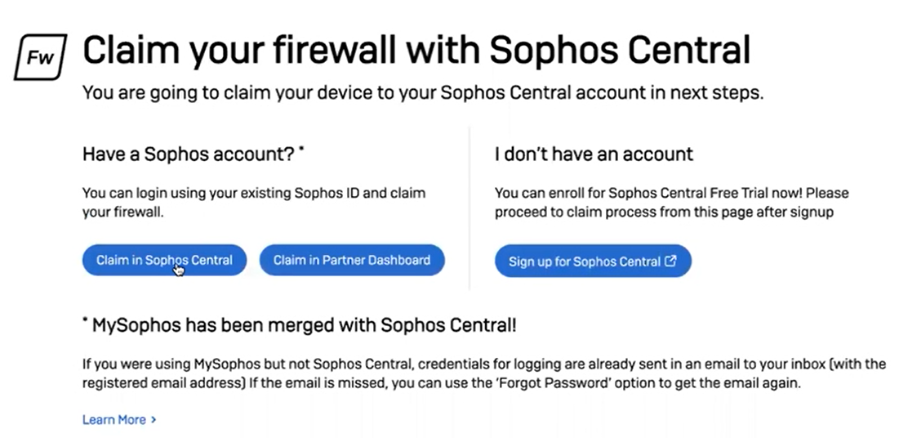Click the vertical divider between account sections
Viewport: 899px width, 438px height.
click(470, 208)
